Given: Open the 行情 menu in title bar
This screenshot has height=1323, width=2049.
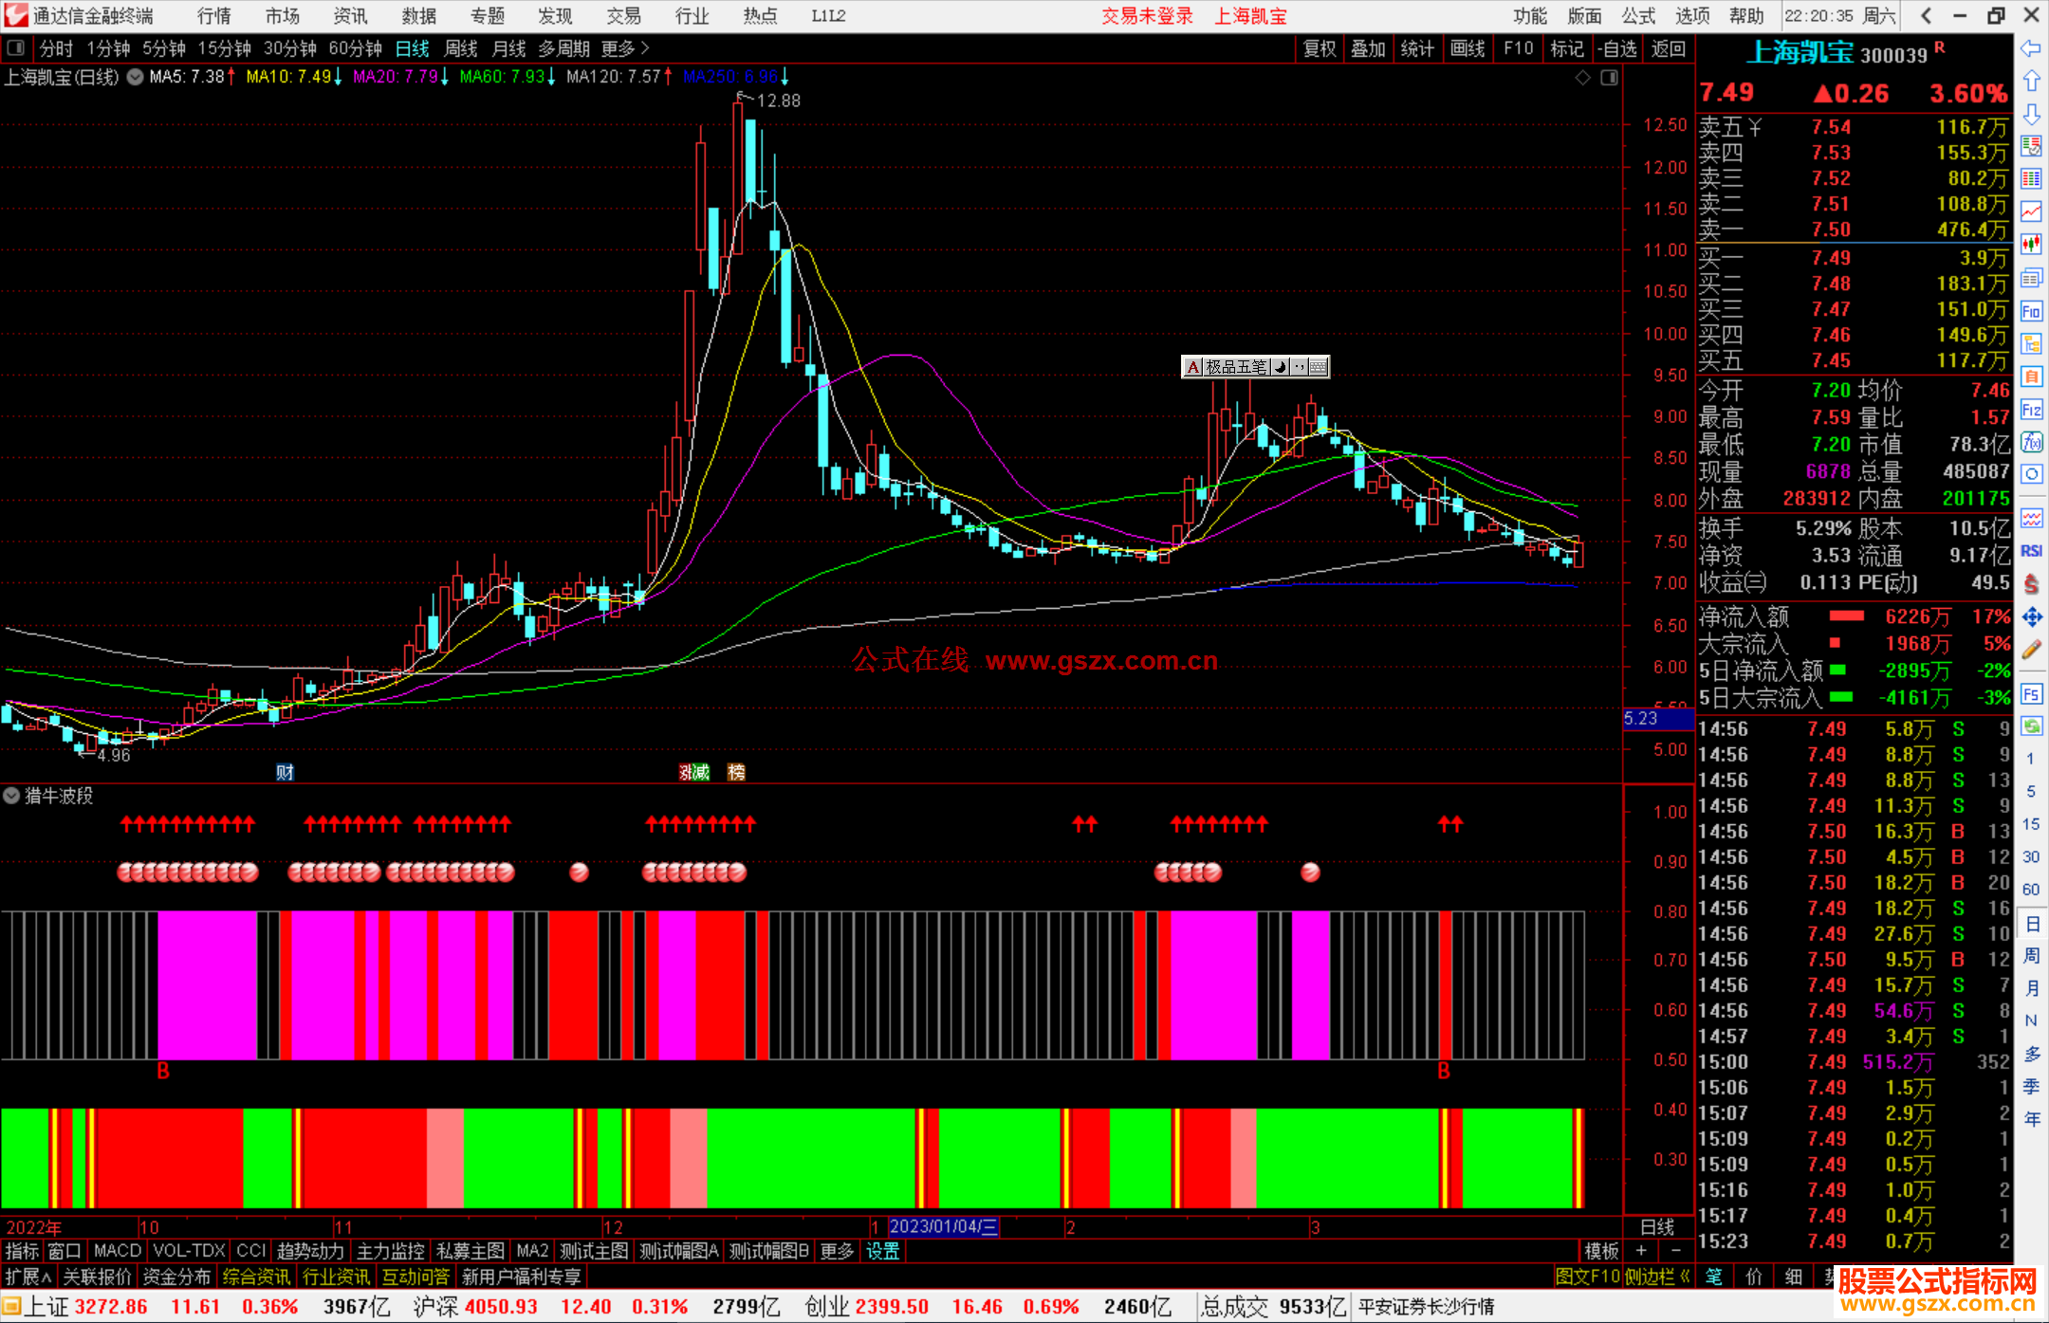Looking at the screenshot, I should tap(214, 16).
